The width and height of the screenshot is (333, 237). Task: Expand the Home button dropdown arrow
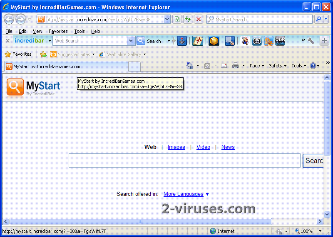[198, 66]
